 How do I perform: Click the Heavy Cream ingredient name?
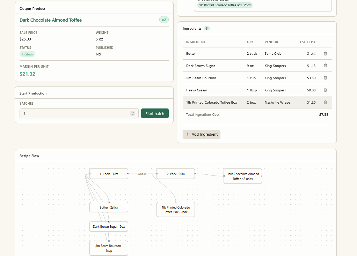[196, 90]
